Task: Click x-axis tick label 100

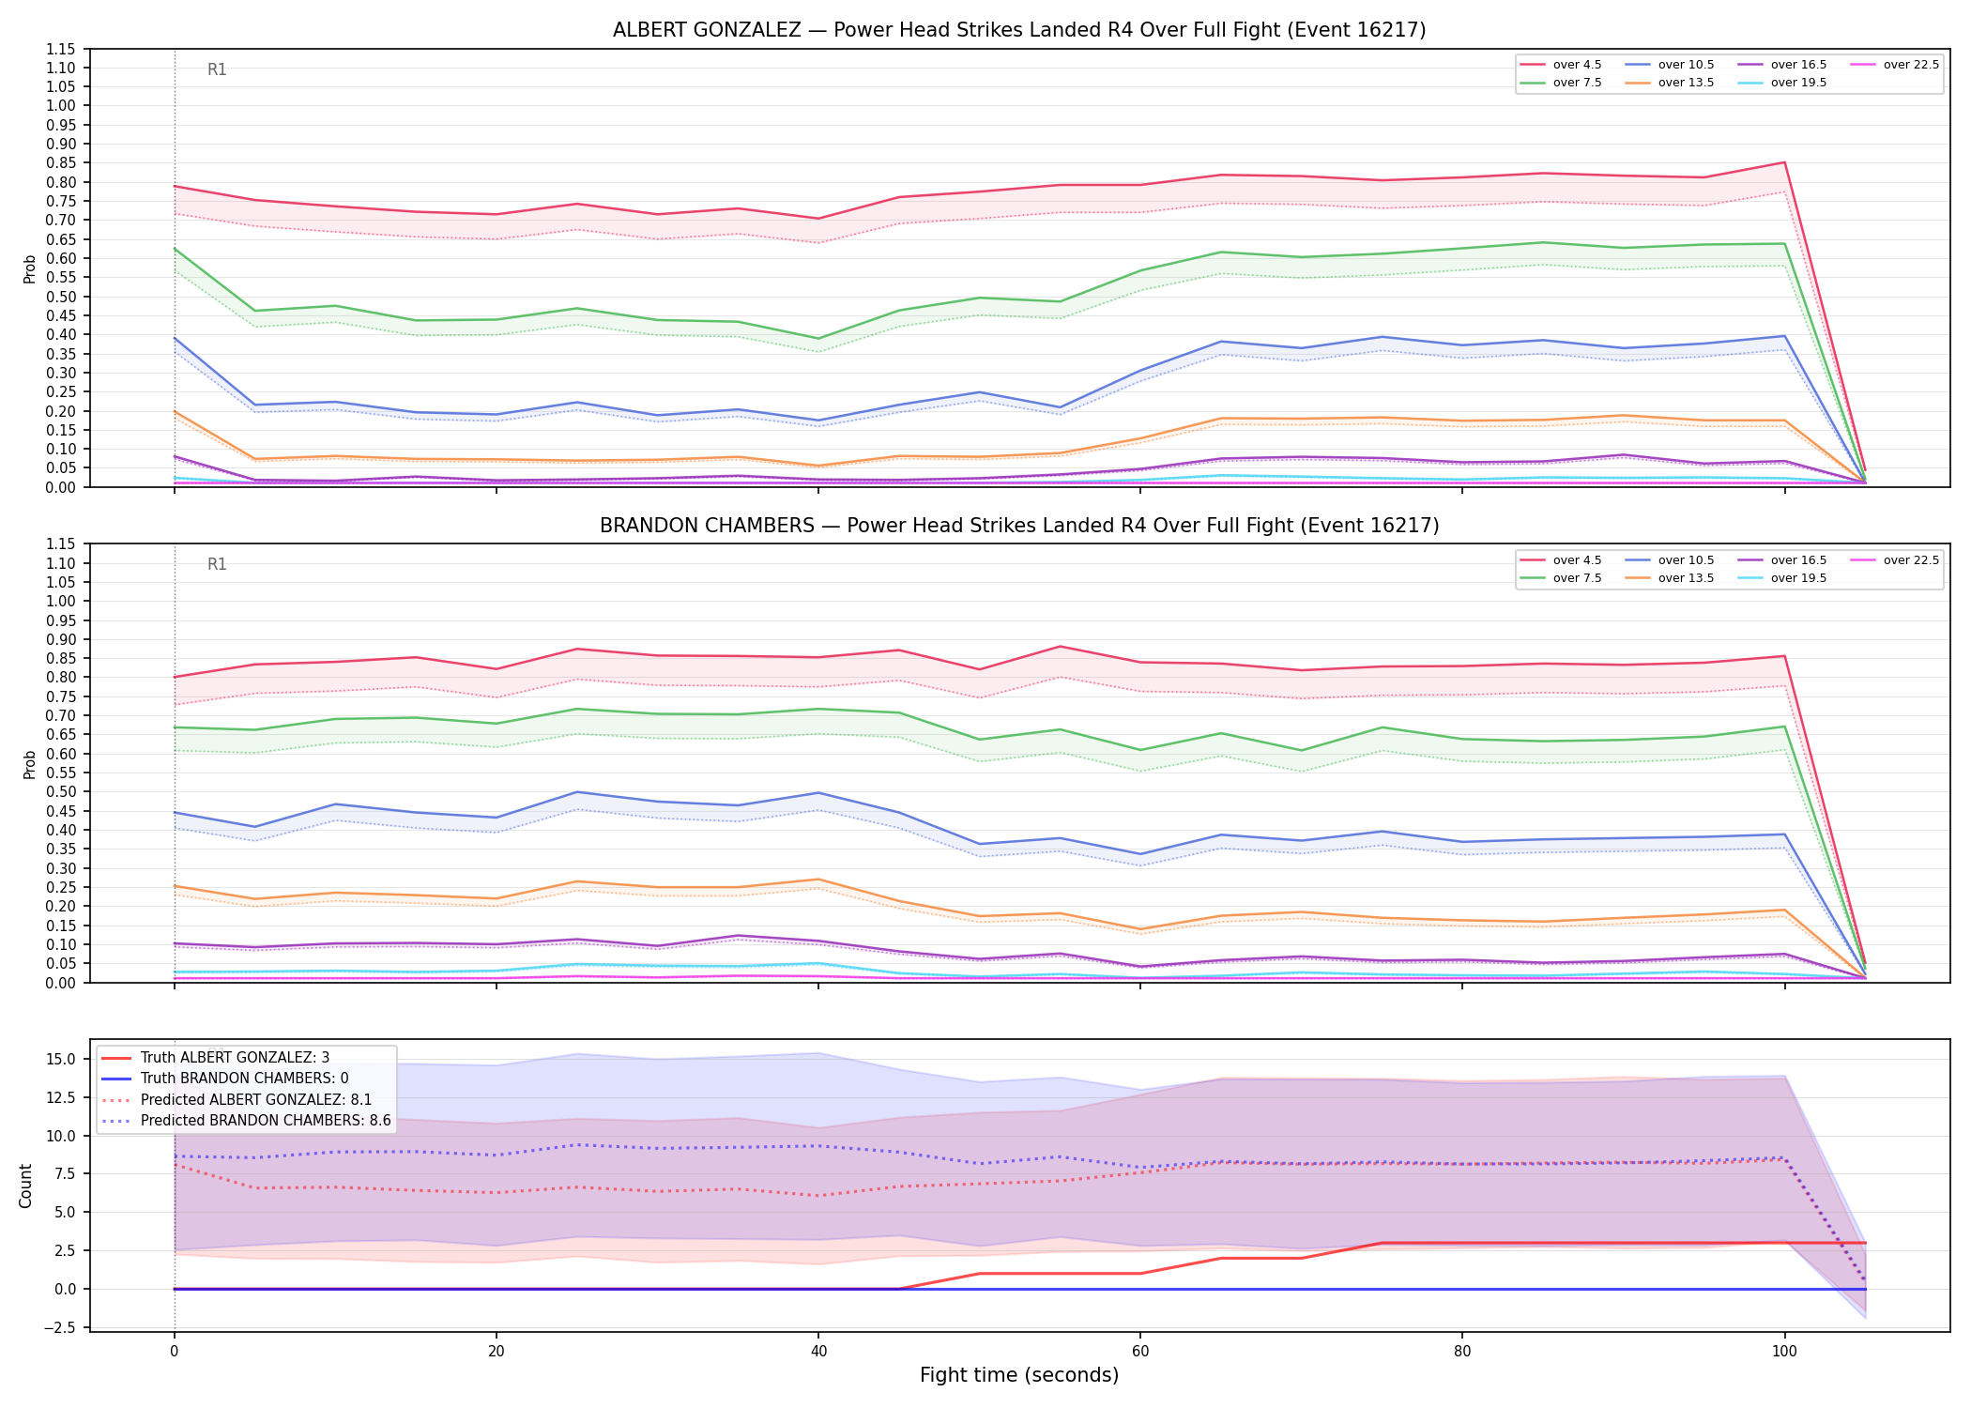Action: tap(1784, 1352)
